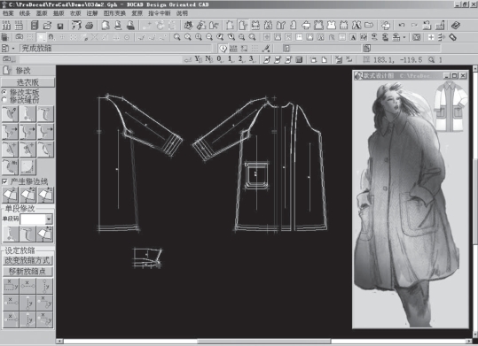Select the 修改缝份 radio option

point(4,100)
